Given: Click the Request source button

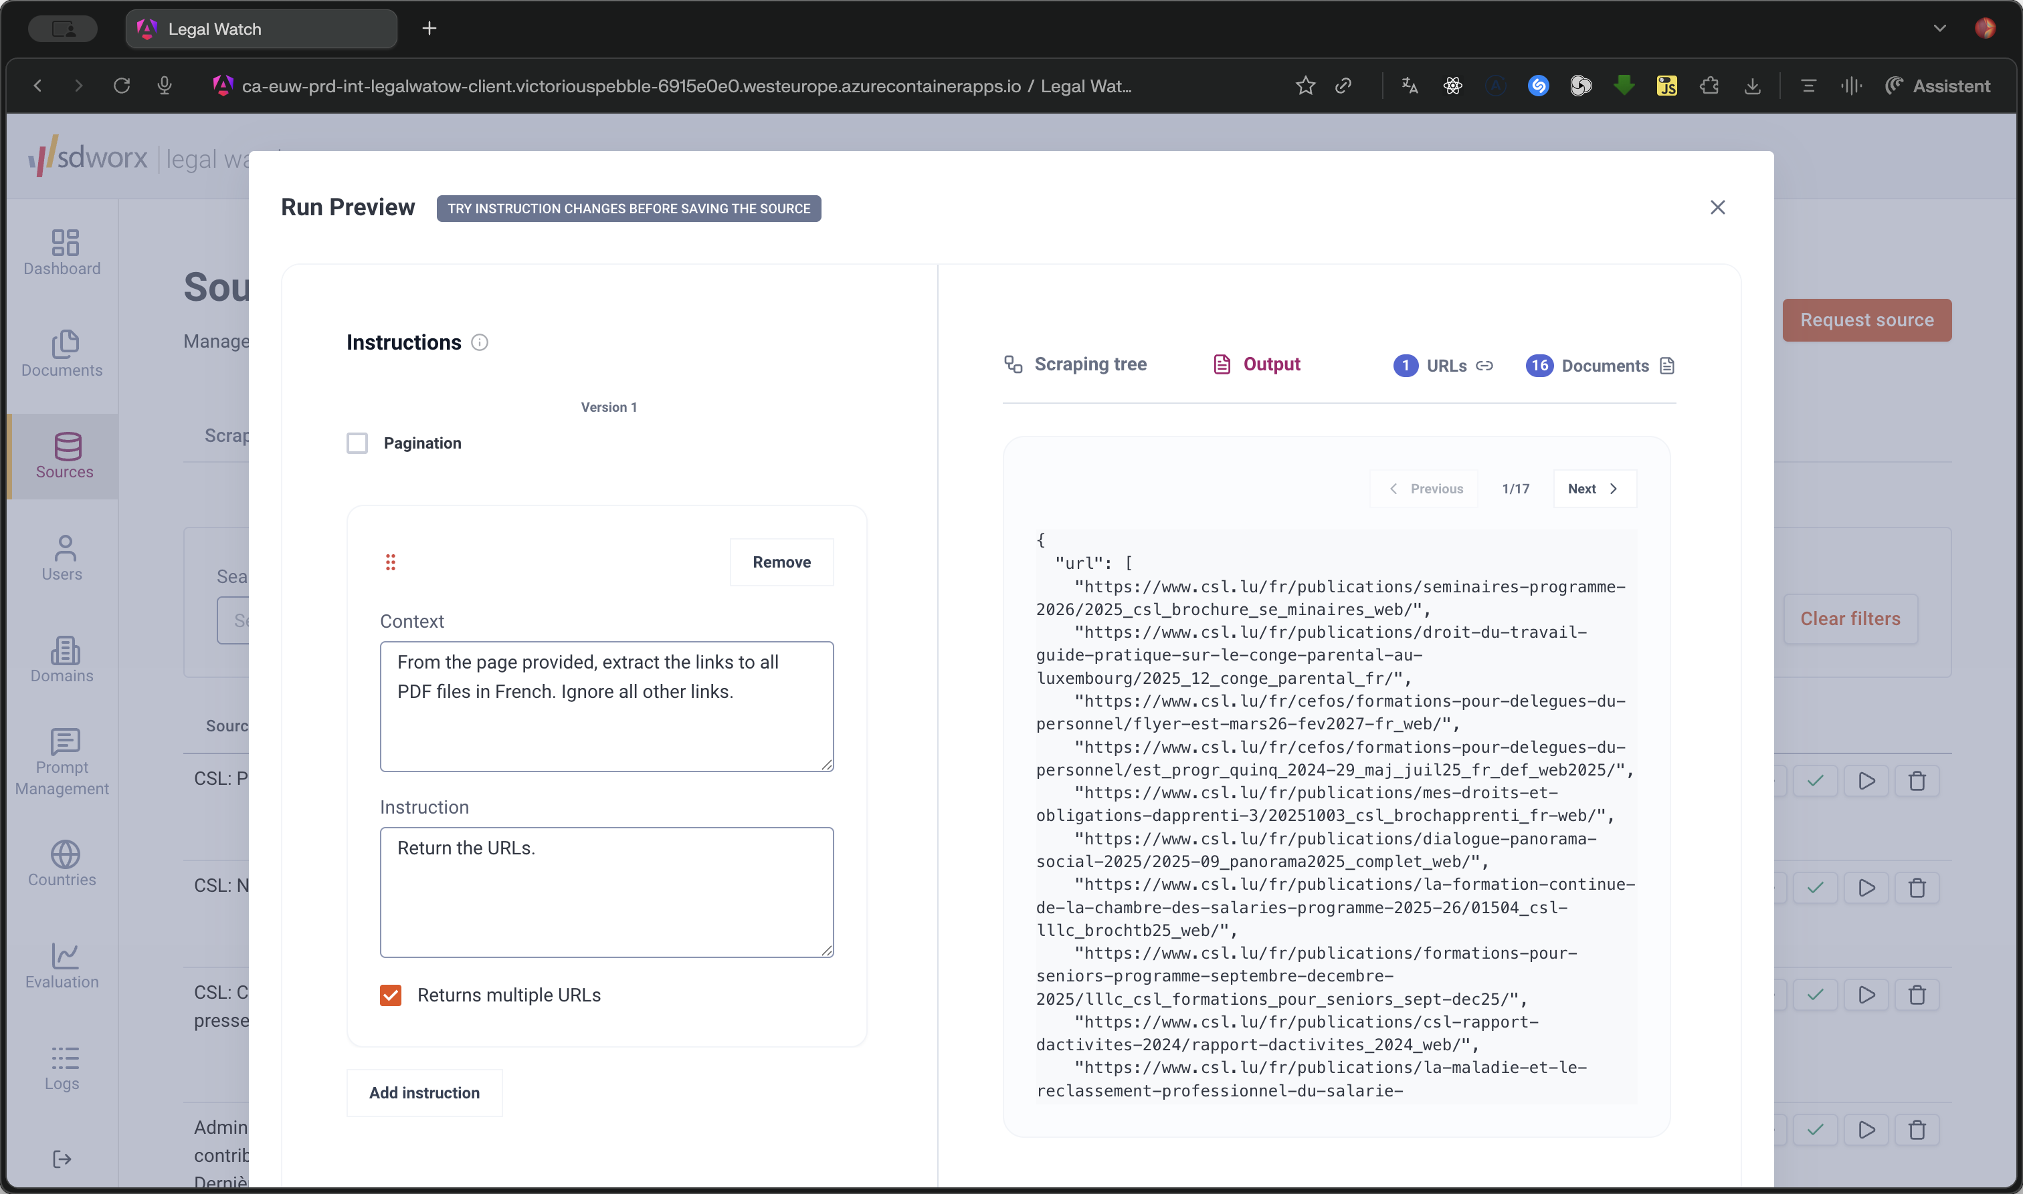Looking at the screenshot, I should click(x=1867, y=320).
